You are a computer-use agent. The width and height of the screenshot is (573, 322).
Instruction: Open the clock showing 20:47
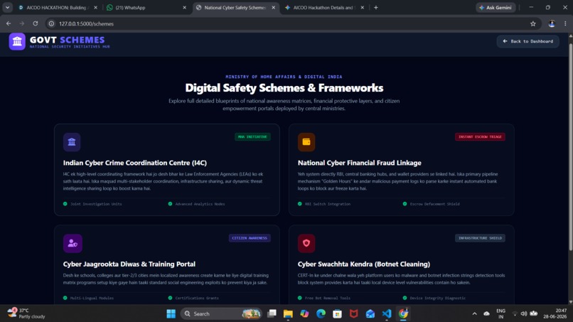[555, 313]
